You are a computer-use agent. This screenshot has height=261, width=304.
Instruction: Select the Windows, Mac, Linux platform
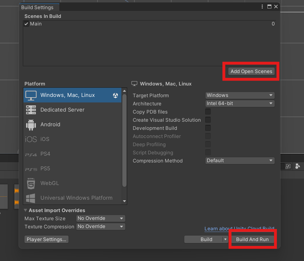click(72, 95)
